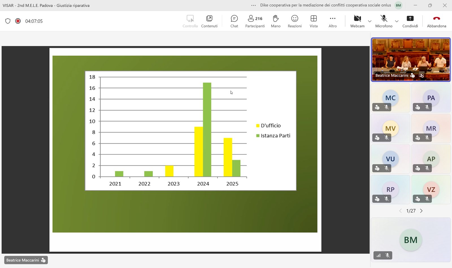
Task: Leave the meeting with Abbandona
Action: 436,21
